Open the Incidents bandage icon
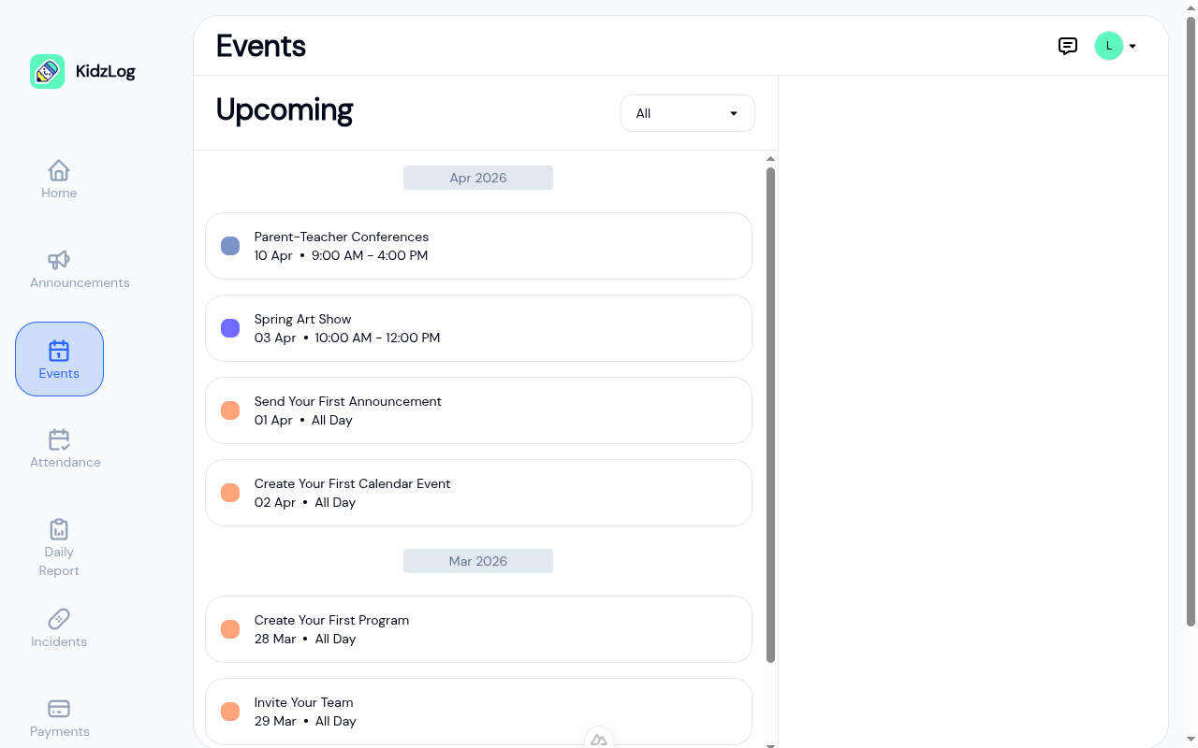 pos(59,619)
